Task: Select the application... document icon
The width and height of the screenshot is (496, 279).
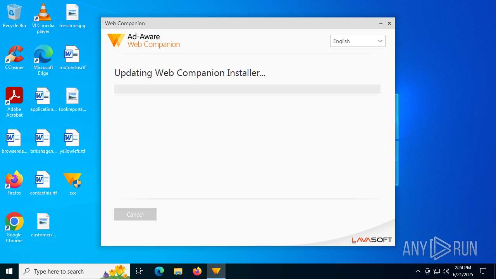Action: point(43,100)
